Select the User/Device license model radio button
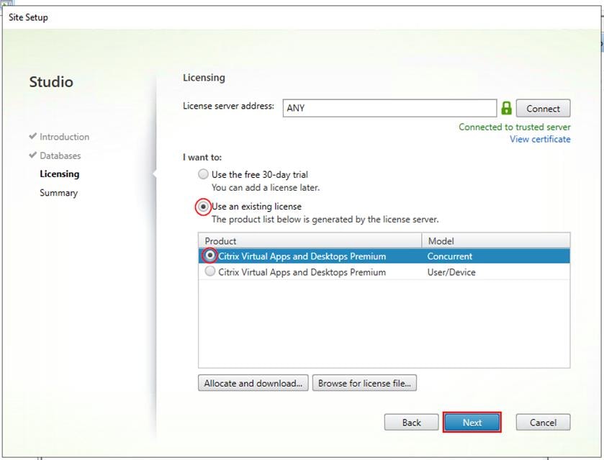Image resolution: width=604 pixels, height=460 pixels. click(x=209, y=272)
